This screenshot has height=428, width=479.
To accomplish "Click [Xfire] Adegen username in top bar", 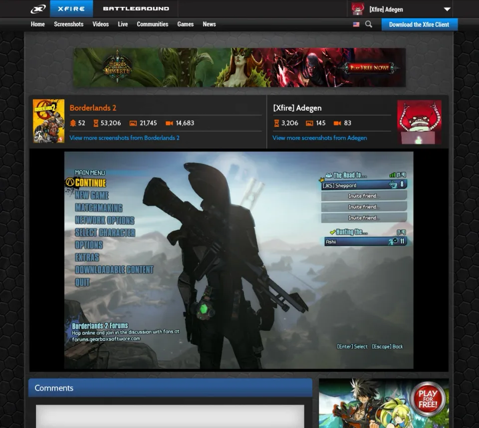I will (x=386, y=9).
